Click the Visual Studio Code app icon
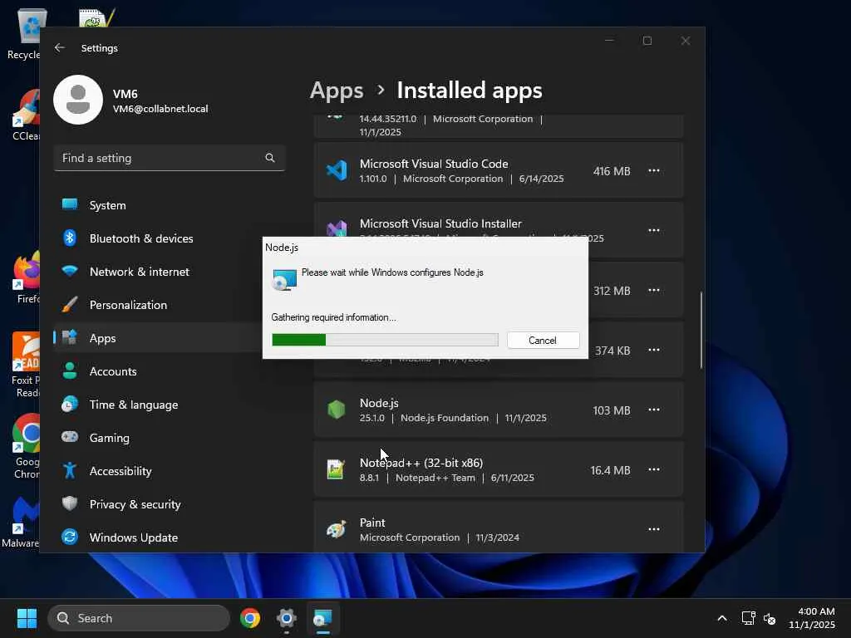Screen dimensions: 851x638 point(337,170)
